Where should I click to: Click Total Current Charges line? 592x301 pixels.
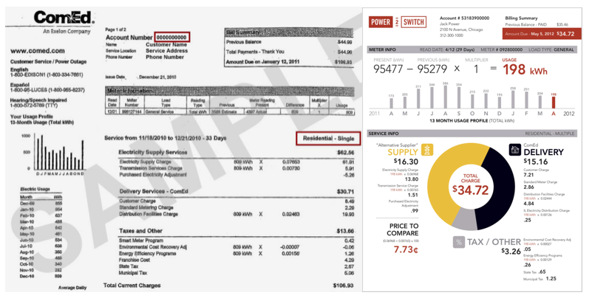coord(228,286)
